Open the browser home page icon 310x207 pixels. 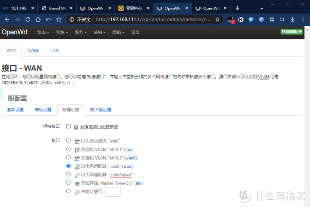point(38,19)
